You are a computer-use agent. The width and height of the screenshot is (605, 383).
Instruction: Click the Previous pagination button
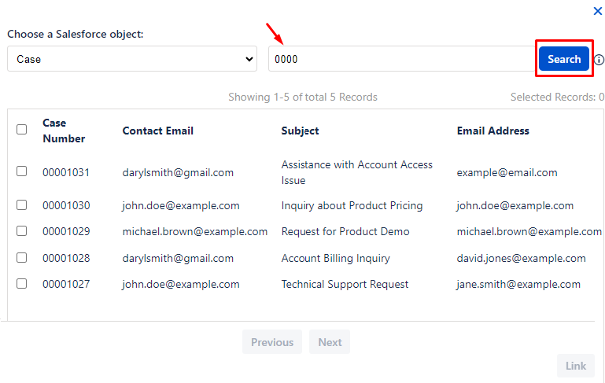[272, 342]
